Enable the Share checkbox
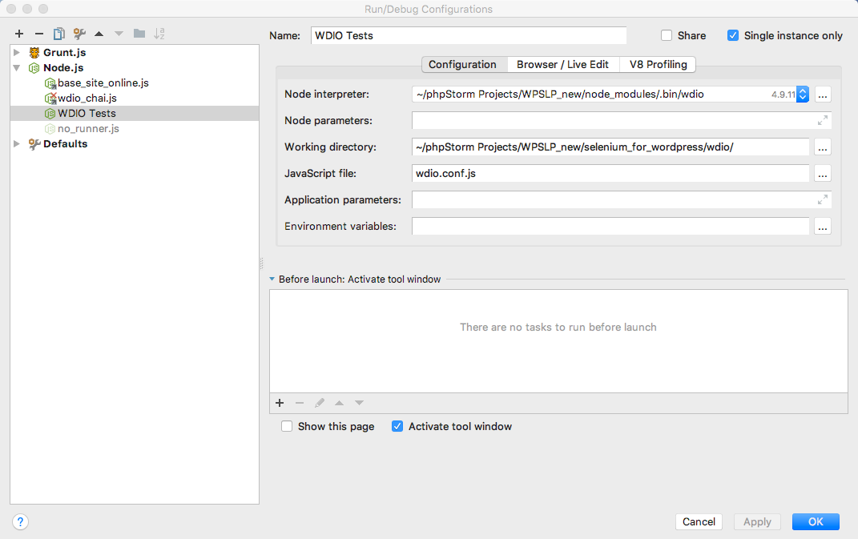Screen dimensions: 858x539 click(x=666, y=35)
